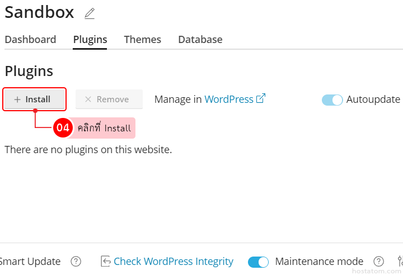Click the red 04 step badge

click(63, 128)
